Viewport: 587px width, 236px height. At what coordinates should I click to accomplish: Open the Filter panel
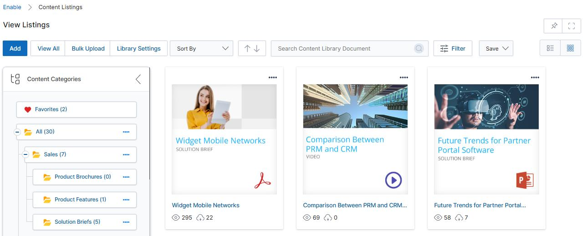tap(453, 48)
